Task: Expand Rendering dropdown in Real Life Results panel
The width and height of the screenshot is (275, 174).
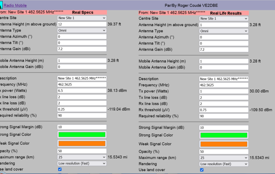Action: [x=224, y=164]
